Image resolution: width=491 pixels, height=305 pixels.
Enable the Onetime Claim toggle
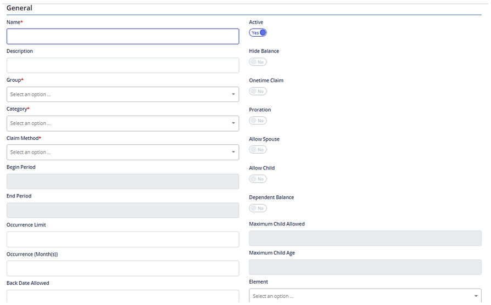tap(258, 92)
